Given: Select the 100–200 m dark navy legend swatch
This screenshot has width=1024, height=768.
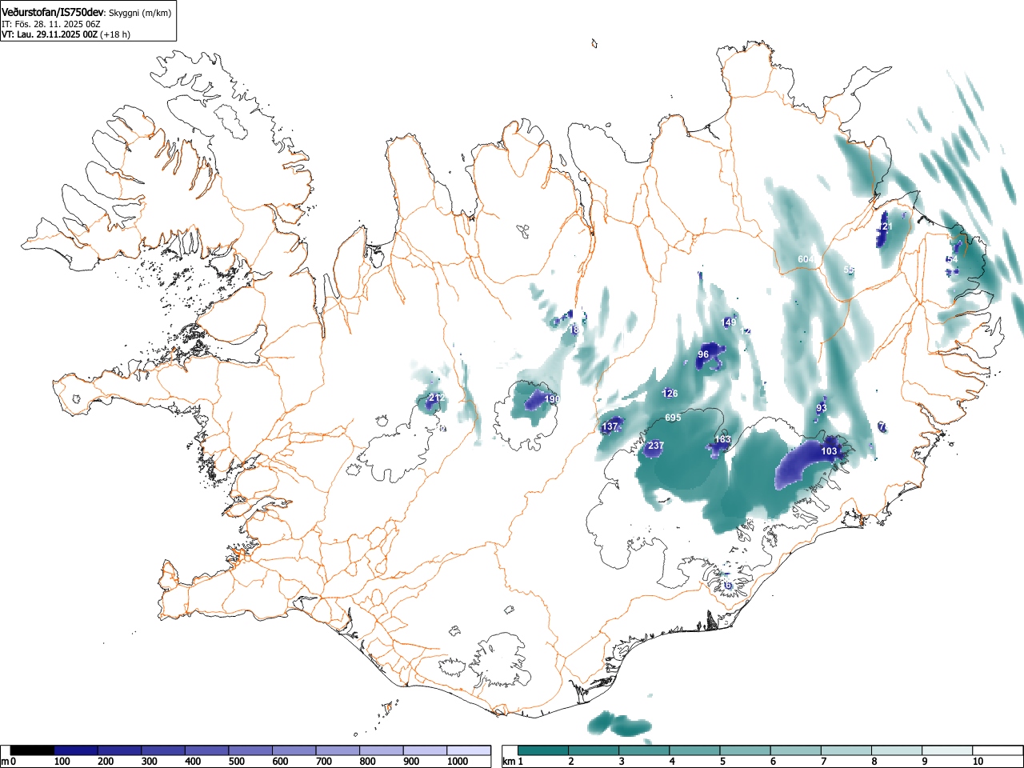Looking at the screenshot, I should click(76, 750).
